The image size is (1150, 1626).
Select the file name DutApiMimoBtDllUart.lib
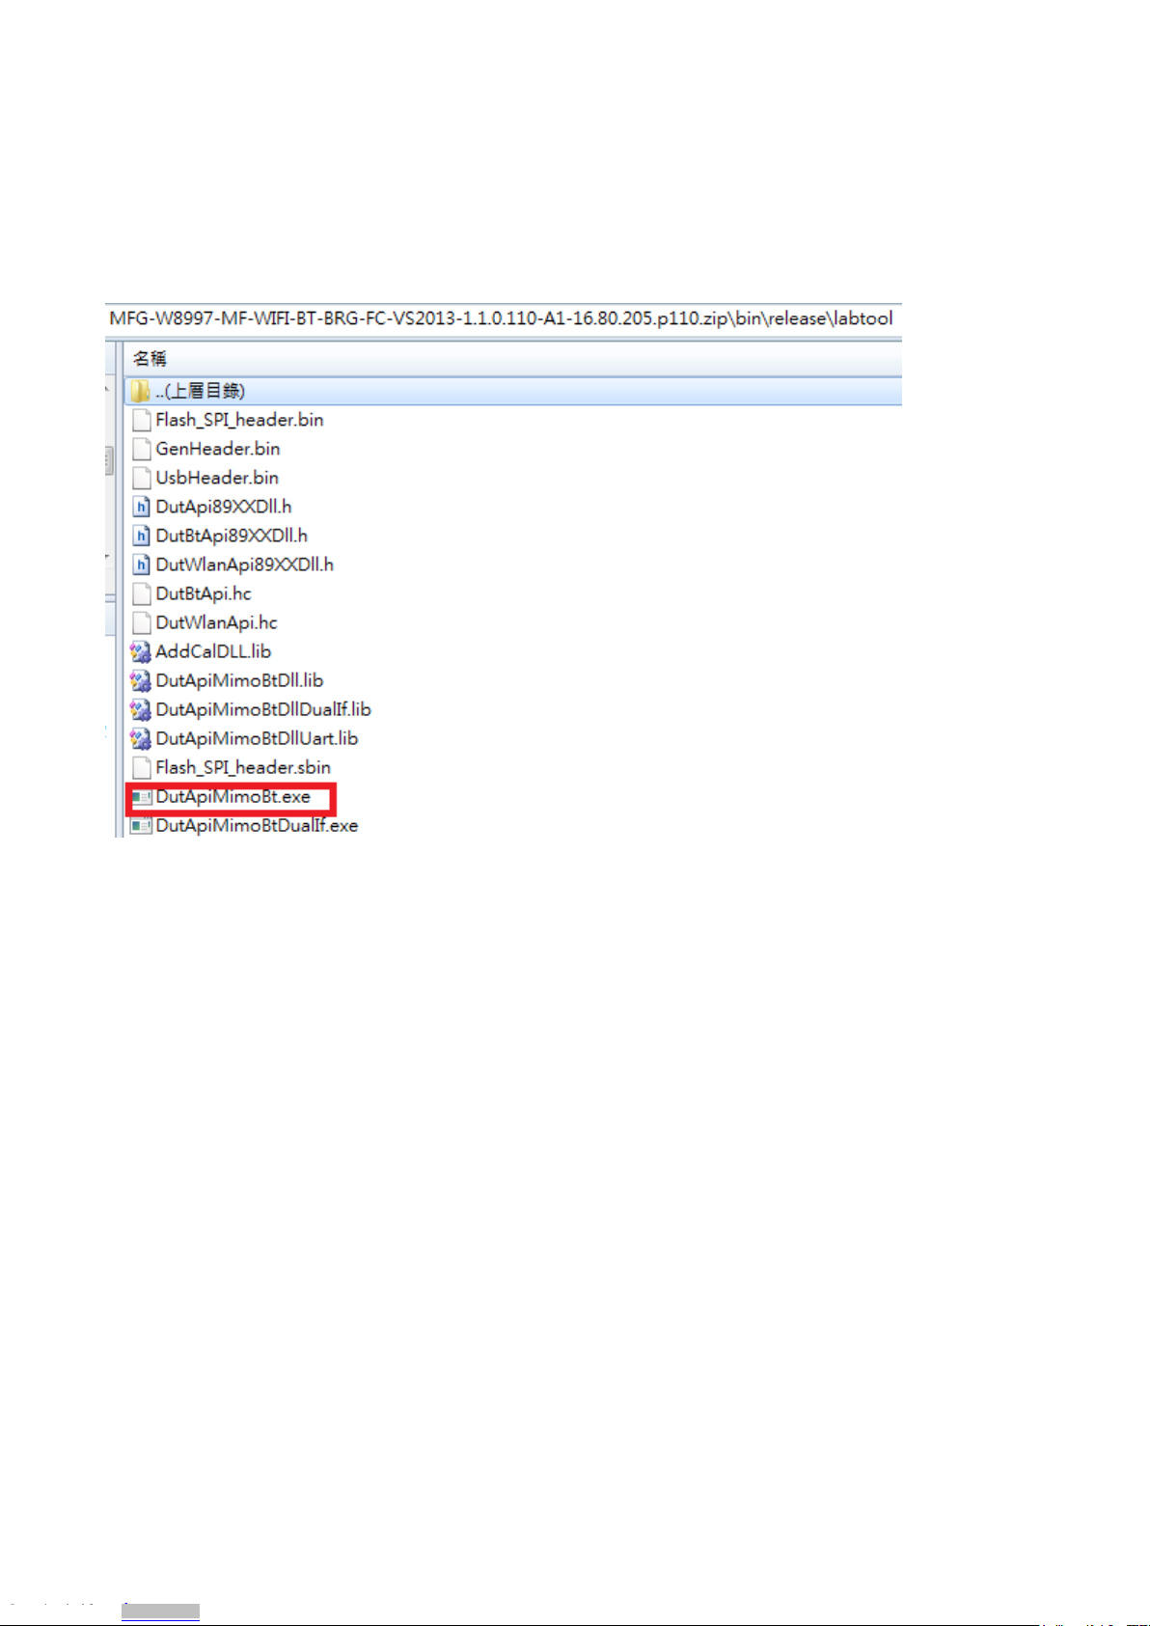pos(257,738)
